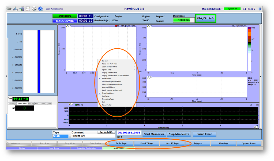This screenshot has height=161, width=274.
Task: Click the spectrogram color scale bar
Action: [x=250, y=49]
